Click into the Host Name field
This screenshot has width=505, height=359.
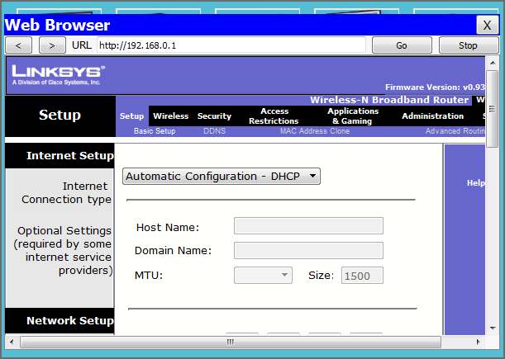pos(308,226)
